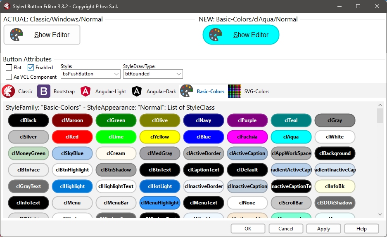Select the clYellow style swatch

click(160, 137)
